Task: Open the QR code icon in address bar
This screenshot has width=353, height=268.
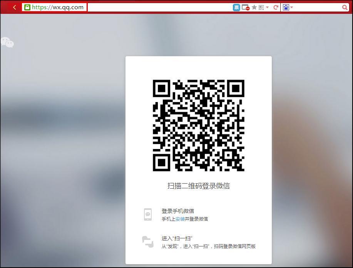Action: (261, 7)
